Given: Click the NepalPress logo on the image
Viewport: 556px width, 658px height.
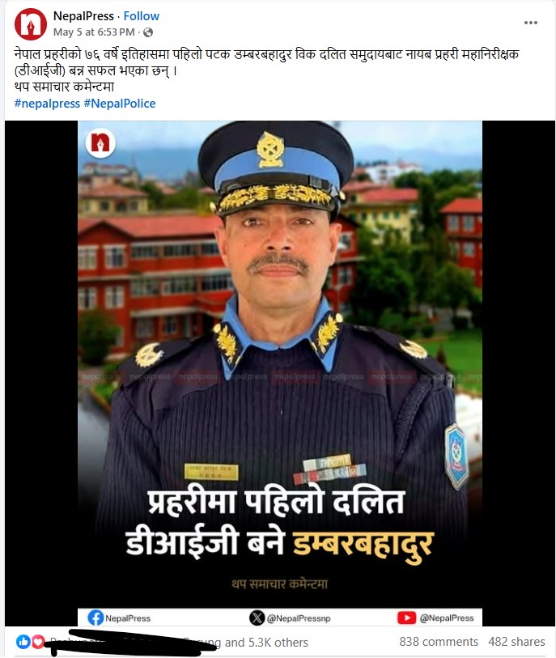Looking at the screenshot, I should click(100, 142).
